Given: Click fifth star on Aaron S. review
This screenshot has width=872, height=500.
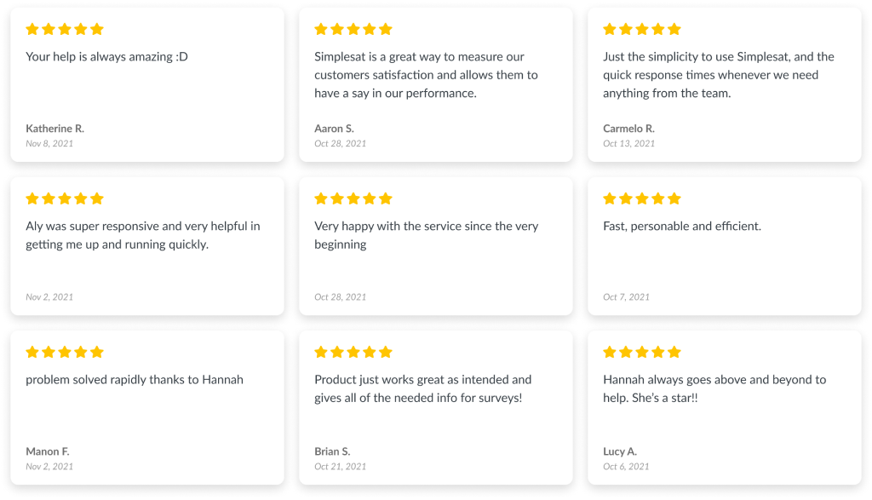Looking at the screenshot, I should click(x=386, y=29).
